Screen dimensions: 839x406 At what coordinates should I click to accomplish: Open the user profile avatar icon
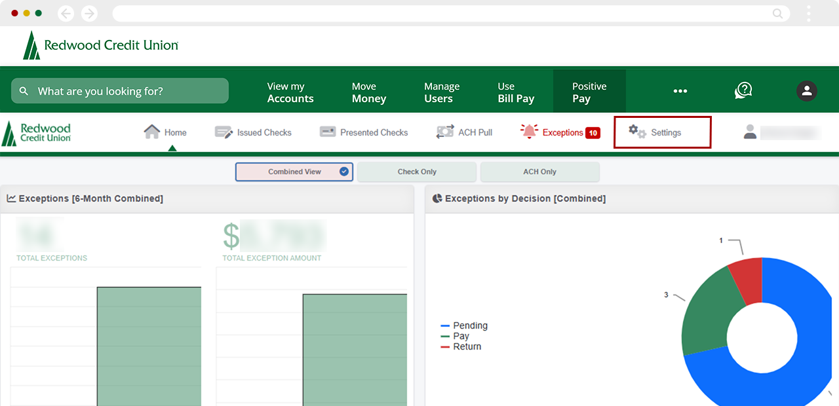(x=807, y=90)
